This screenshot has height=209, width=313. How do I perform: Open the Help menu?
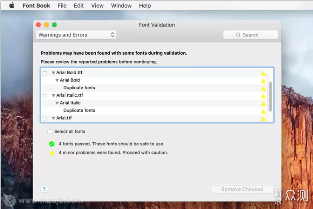point(145,6)
